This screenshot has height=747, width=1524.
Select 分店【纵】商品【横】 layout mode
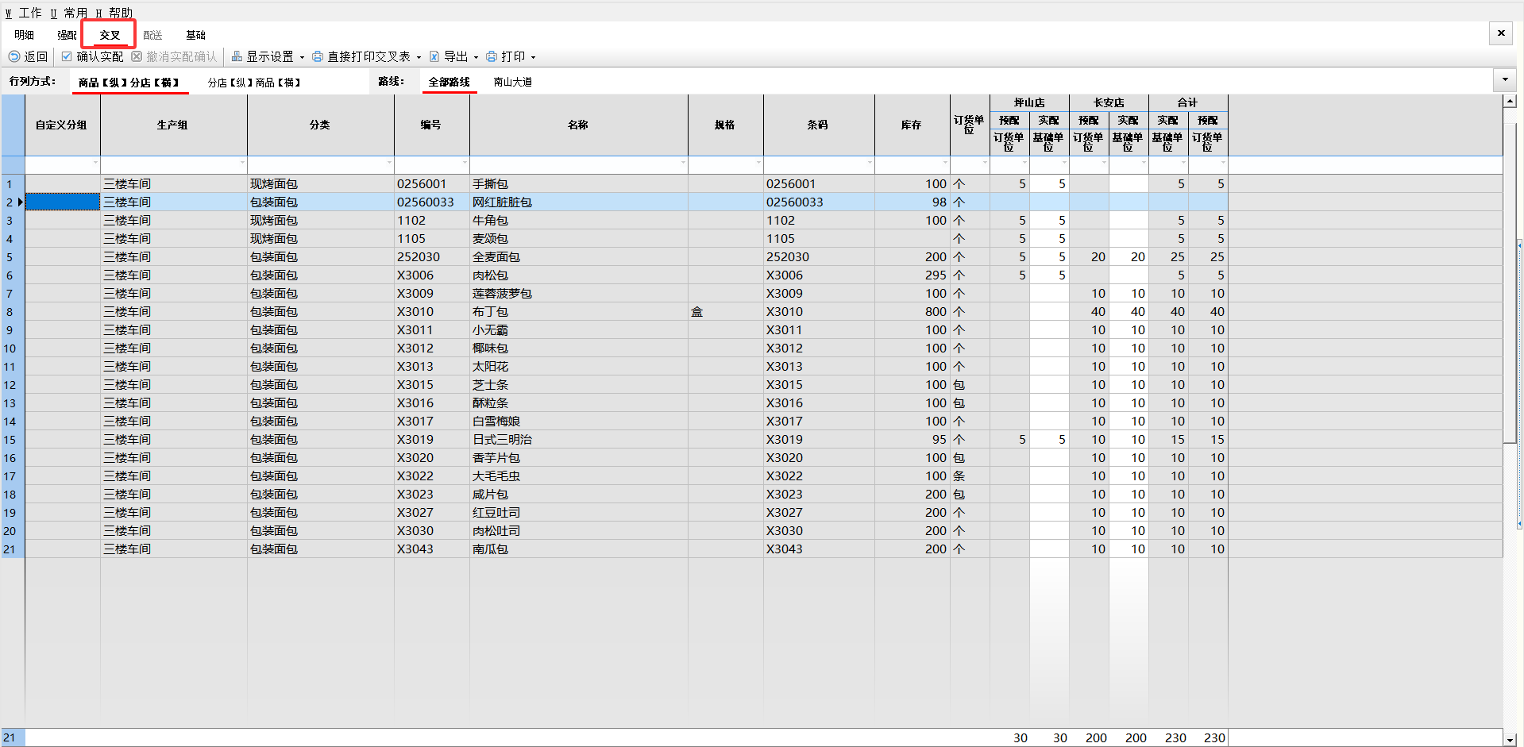254,83
